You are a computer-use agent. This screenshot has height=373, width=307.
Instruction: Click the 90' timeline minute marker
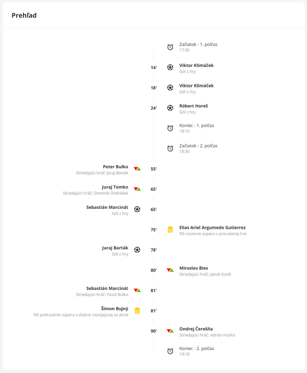[153, 331]
